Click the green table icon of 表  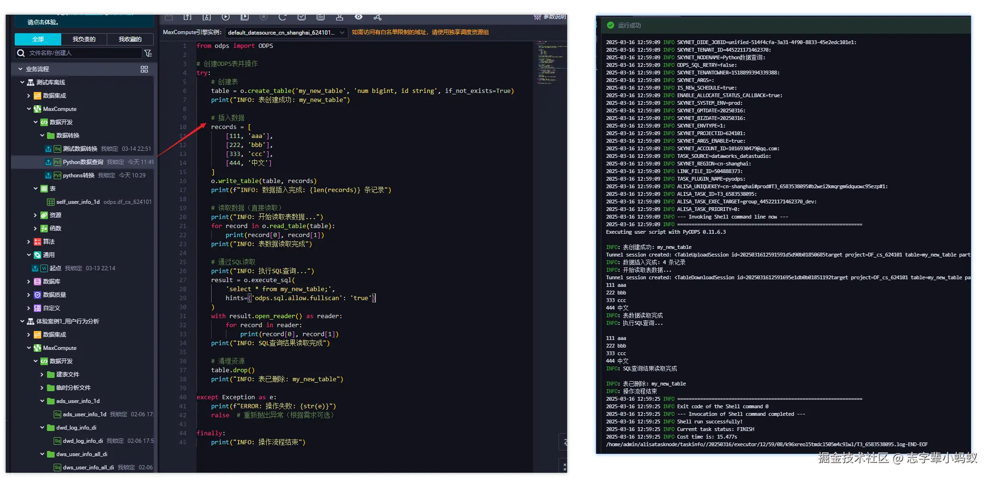(44, 189)
